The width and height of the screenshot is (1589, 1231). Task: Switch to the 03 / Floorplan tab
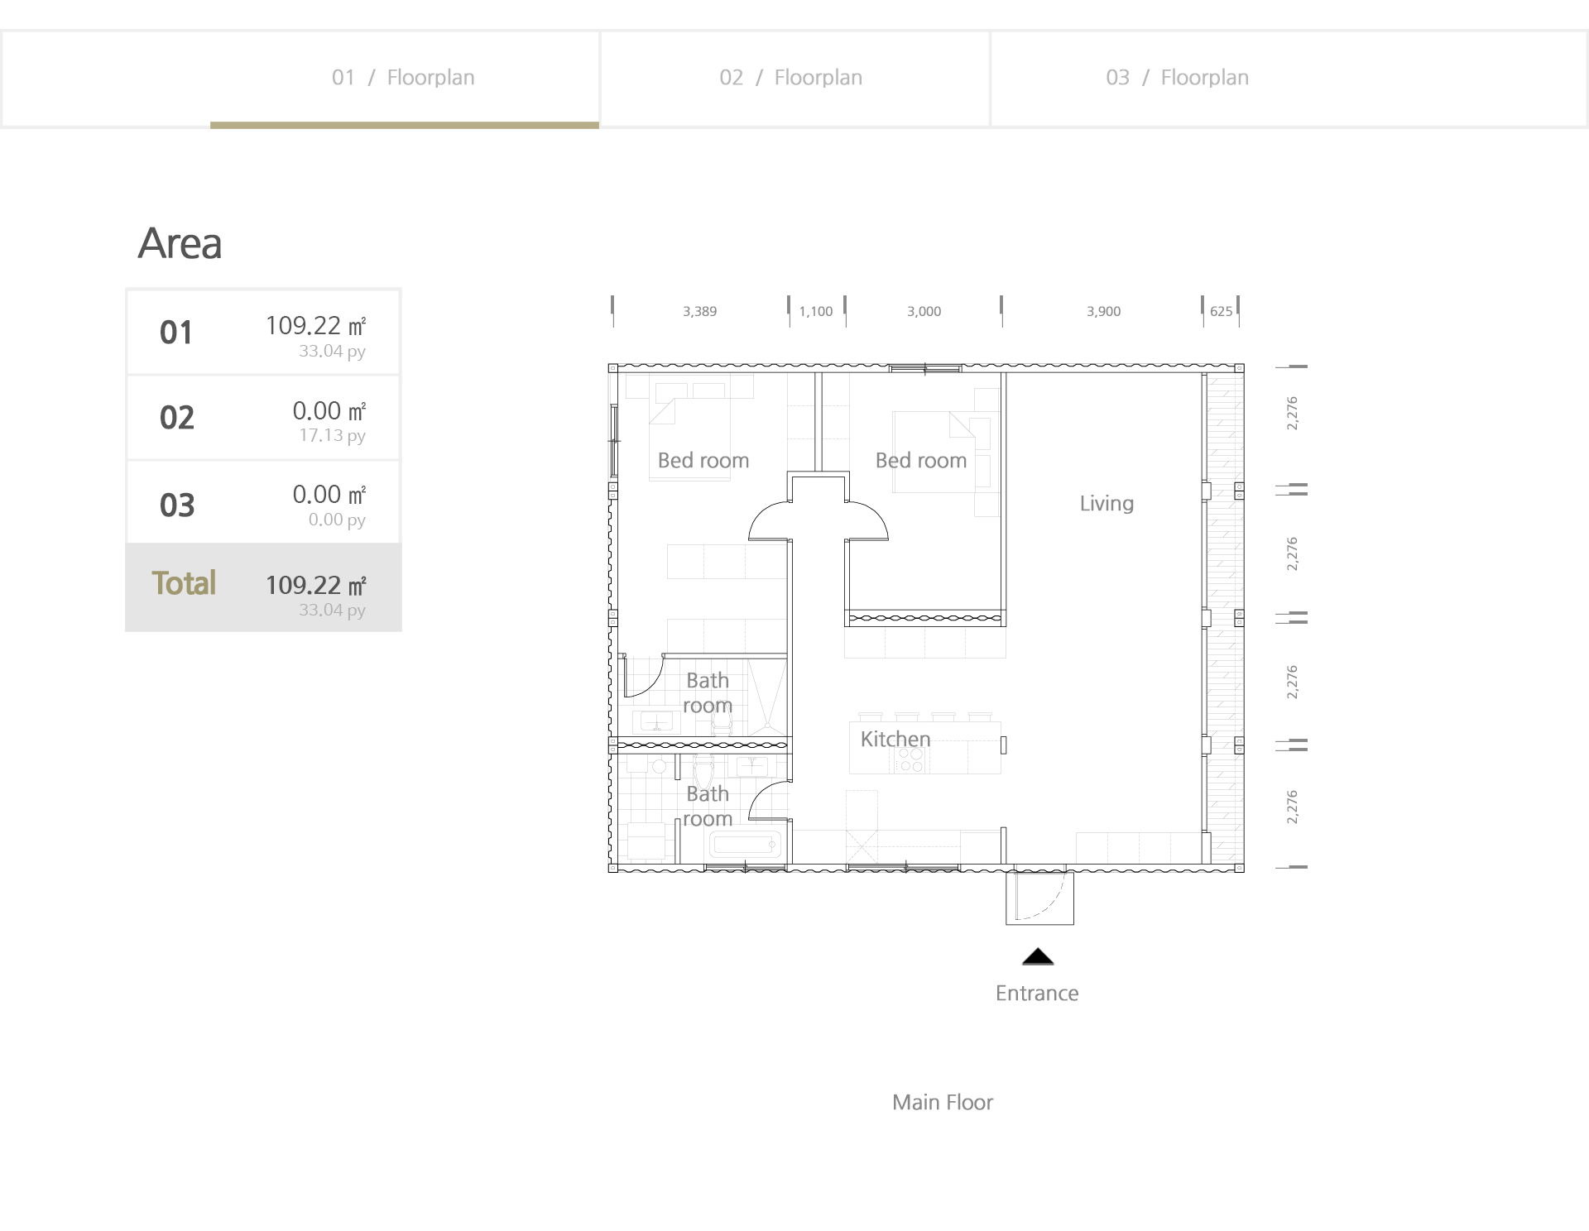tap(1177, 78)
